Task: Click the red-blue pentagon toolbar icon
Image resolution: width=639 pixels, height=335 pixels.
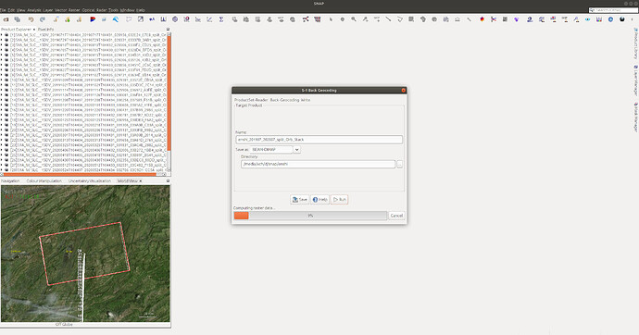Action: click(482, 19)
